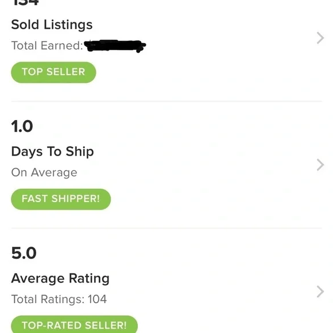Expand Days To Ship row chevron arrow
333x333 pixels.
320,165
